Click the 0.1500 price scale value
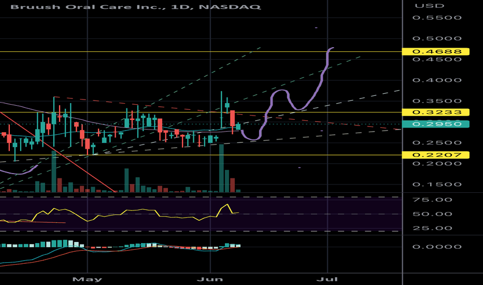The height and width of the screenshot is (285, 483). click(x=437, y=184)
